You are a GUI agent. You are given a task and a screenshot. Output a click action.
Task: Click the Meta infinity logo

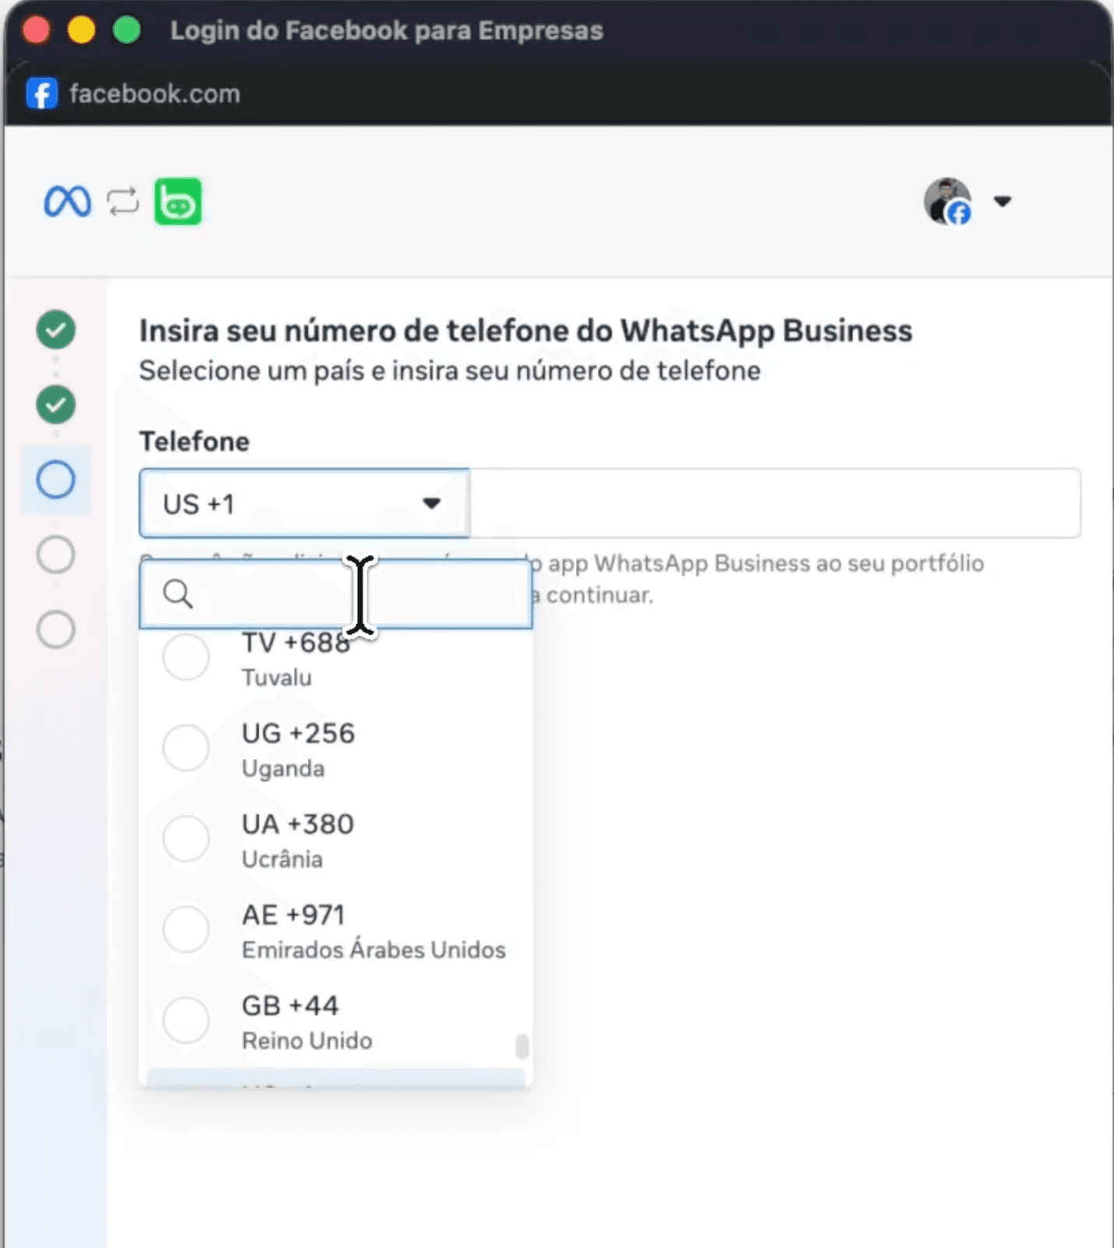67,201
